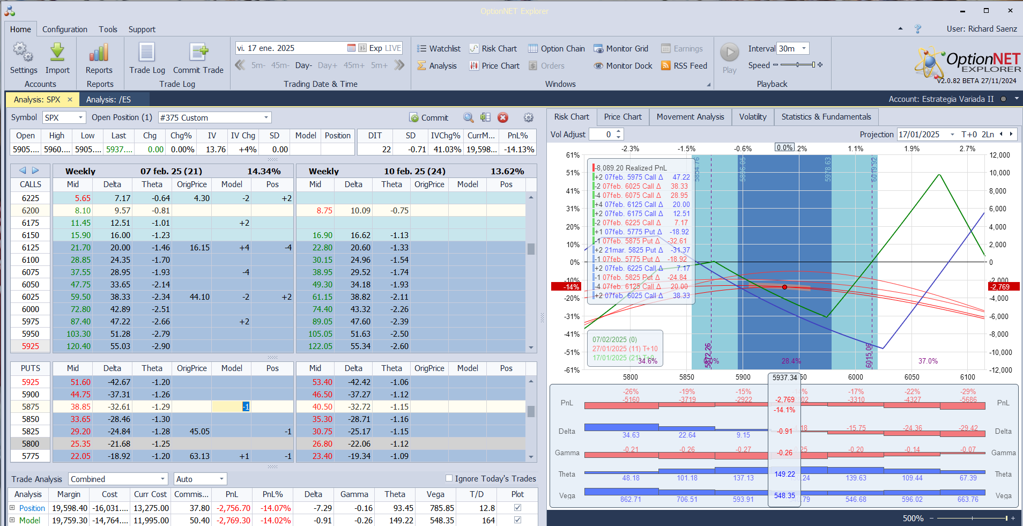Click the magnifier search icon beside Commit
Viewport: 1023px width, 526px height.
point(469,117)
